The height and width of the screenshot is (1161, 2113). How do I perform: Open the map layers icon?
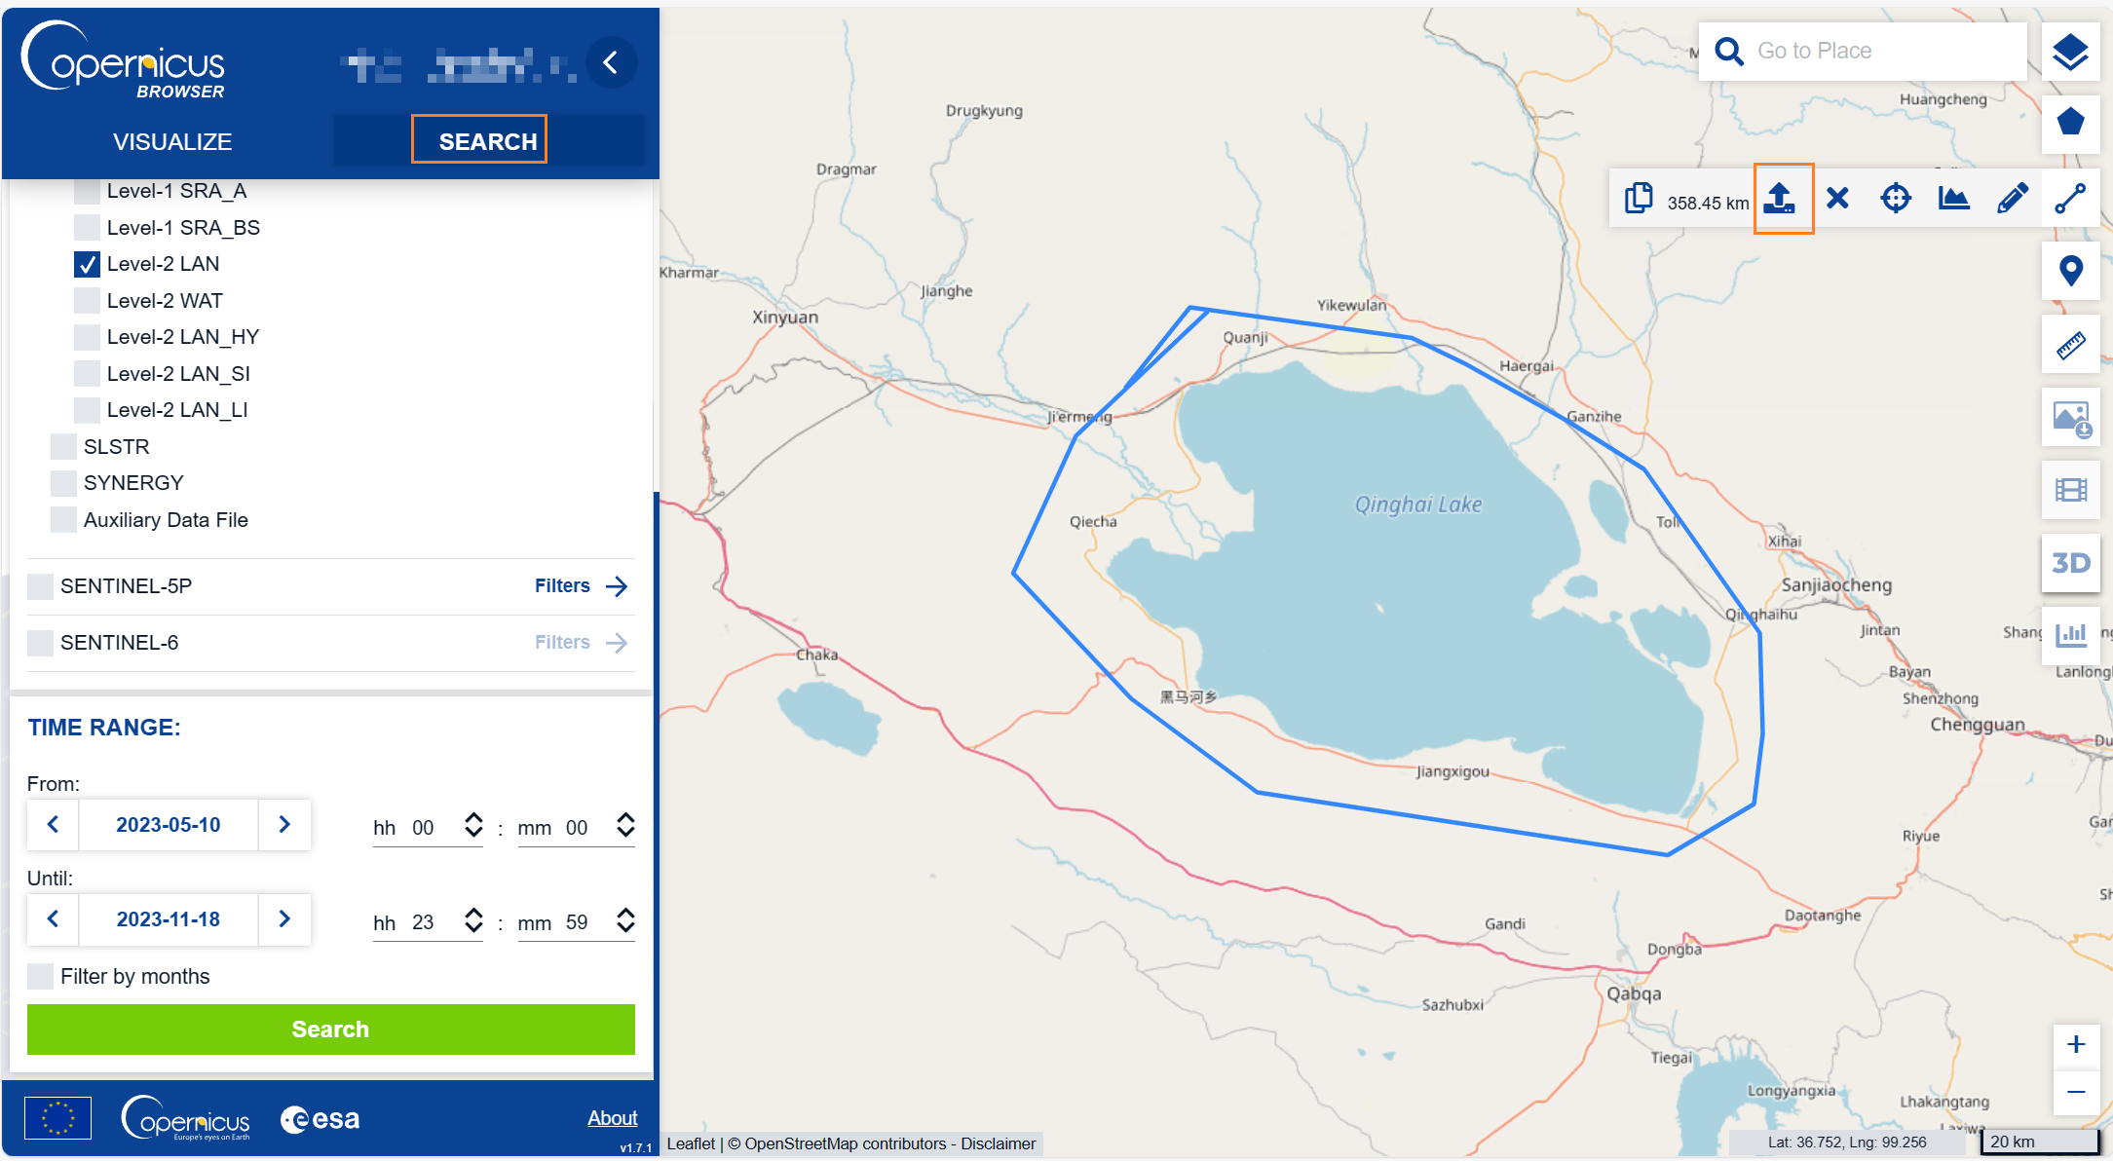(x=2069, y=53)
